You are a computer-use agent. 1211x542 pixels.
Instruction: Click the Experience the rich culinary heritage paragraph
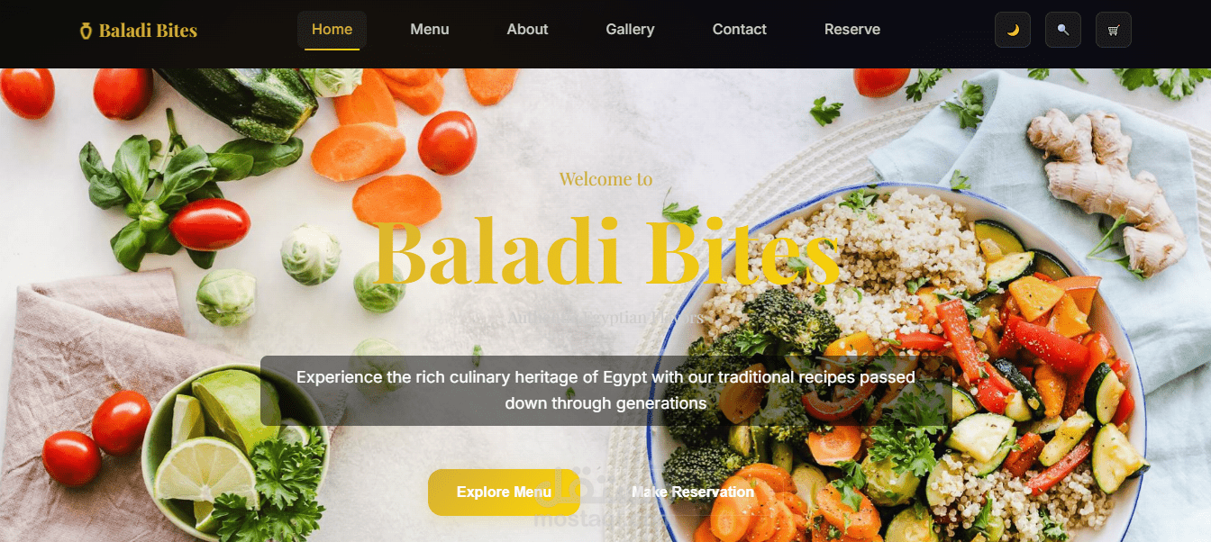coord(605,390)
